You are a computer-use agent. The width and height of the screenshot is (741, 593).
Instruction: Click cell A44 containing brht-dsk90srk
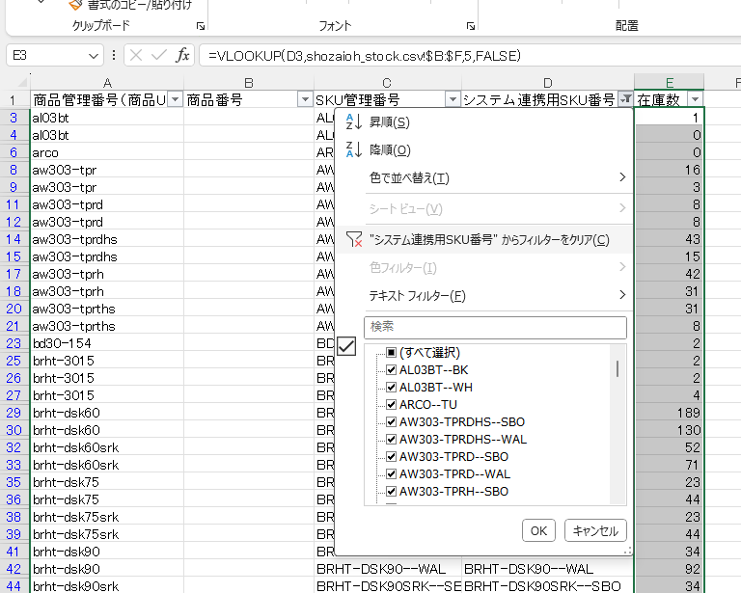[x=107, y=586]
